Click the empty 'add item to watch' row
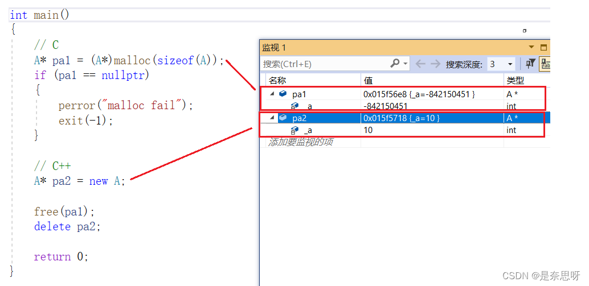The width and height of the screenshot is (589, 286). click(301, 142)
